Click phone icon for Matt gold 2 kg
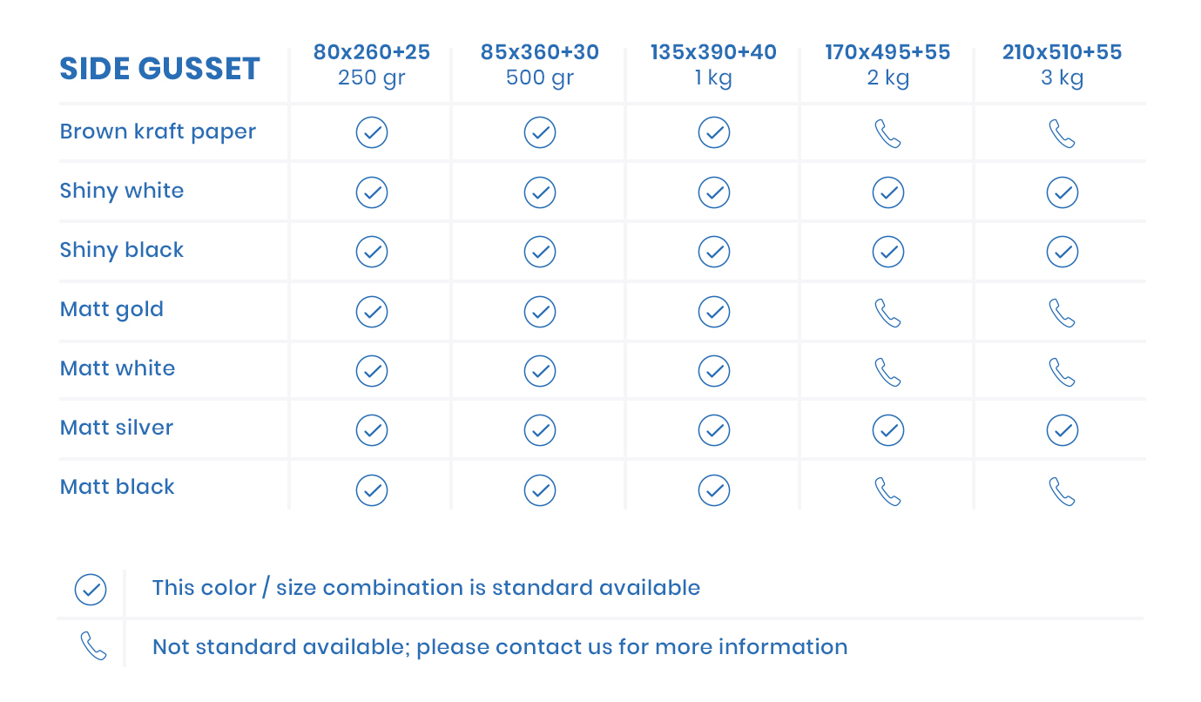 coord(887,312)
